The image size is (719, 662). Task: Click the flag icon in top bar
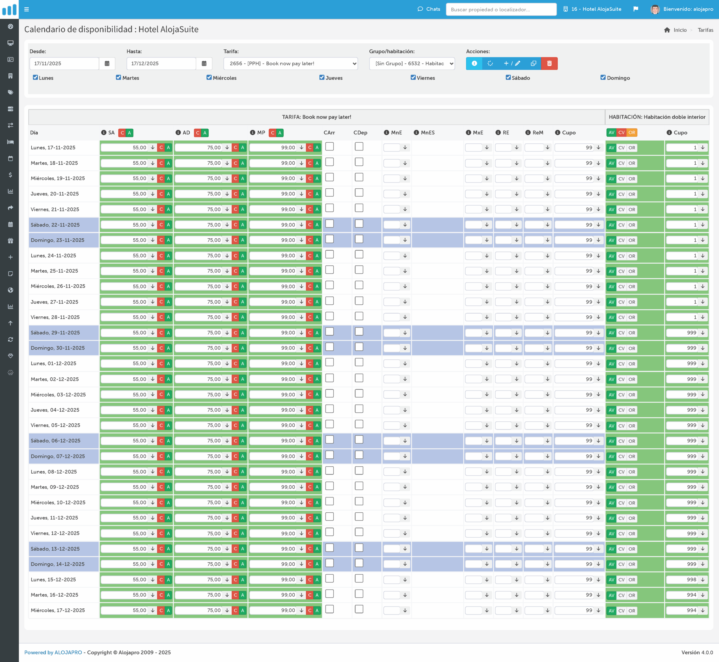(x=636, y=9)
